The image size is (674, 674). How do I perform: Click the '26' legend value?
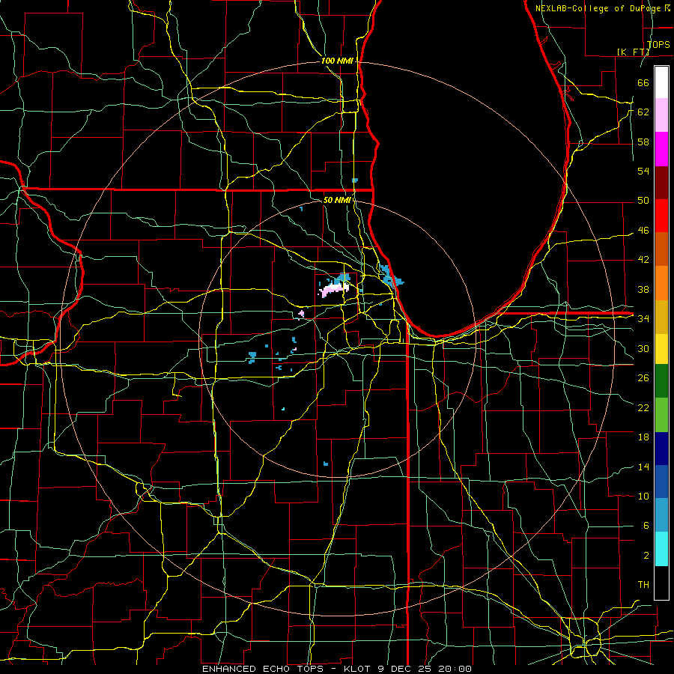[643, 378]
